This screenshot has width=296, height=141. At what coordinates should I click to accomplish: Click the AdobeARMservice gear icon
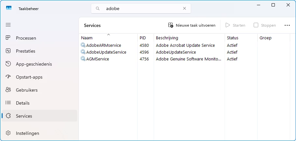(x=83, y=45)
